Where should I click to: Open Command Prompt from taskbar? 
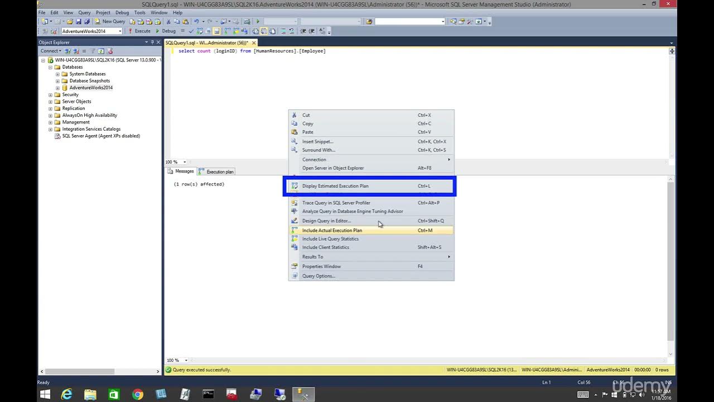tap(208, 394)
